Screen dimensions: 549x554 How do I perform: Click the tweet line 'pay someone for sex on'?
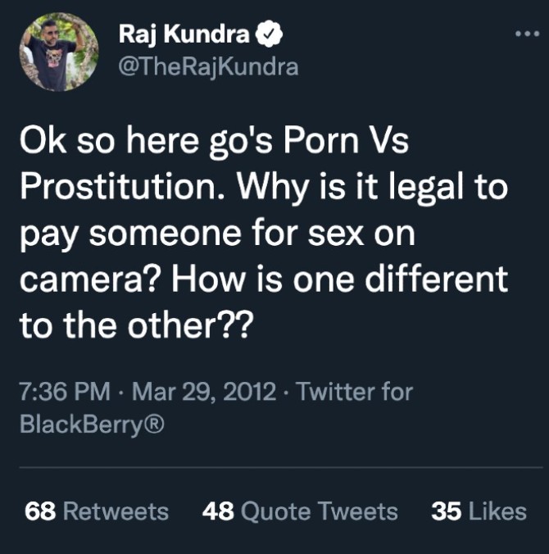[x=216, y=235]
